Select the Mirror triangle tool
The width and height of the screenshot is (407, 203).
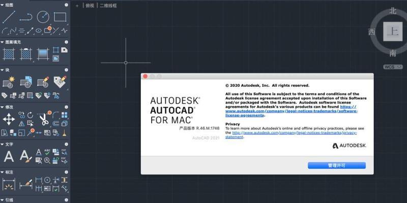[x=22, y=123]
